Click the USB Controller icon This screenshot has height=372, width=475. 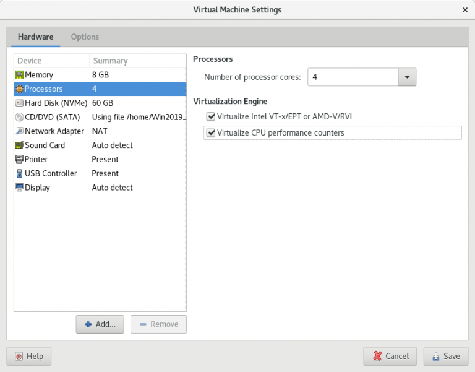[x=19, y=173]
